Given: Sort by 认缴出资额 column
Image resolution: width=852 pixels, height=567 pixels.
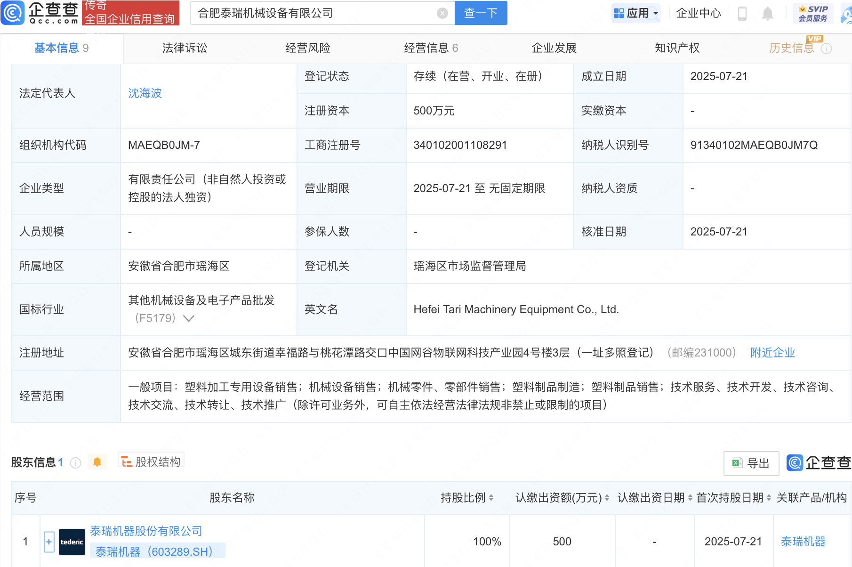Looking at the screenshot, I should click(607, 498).
